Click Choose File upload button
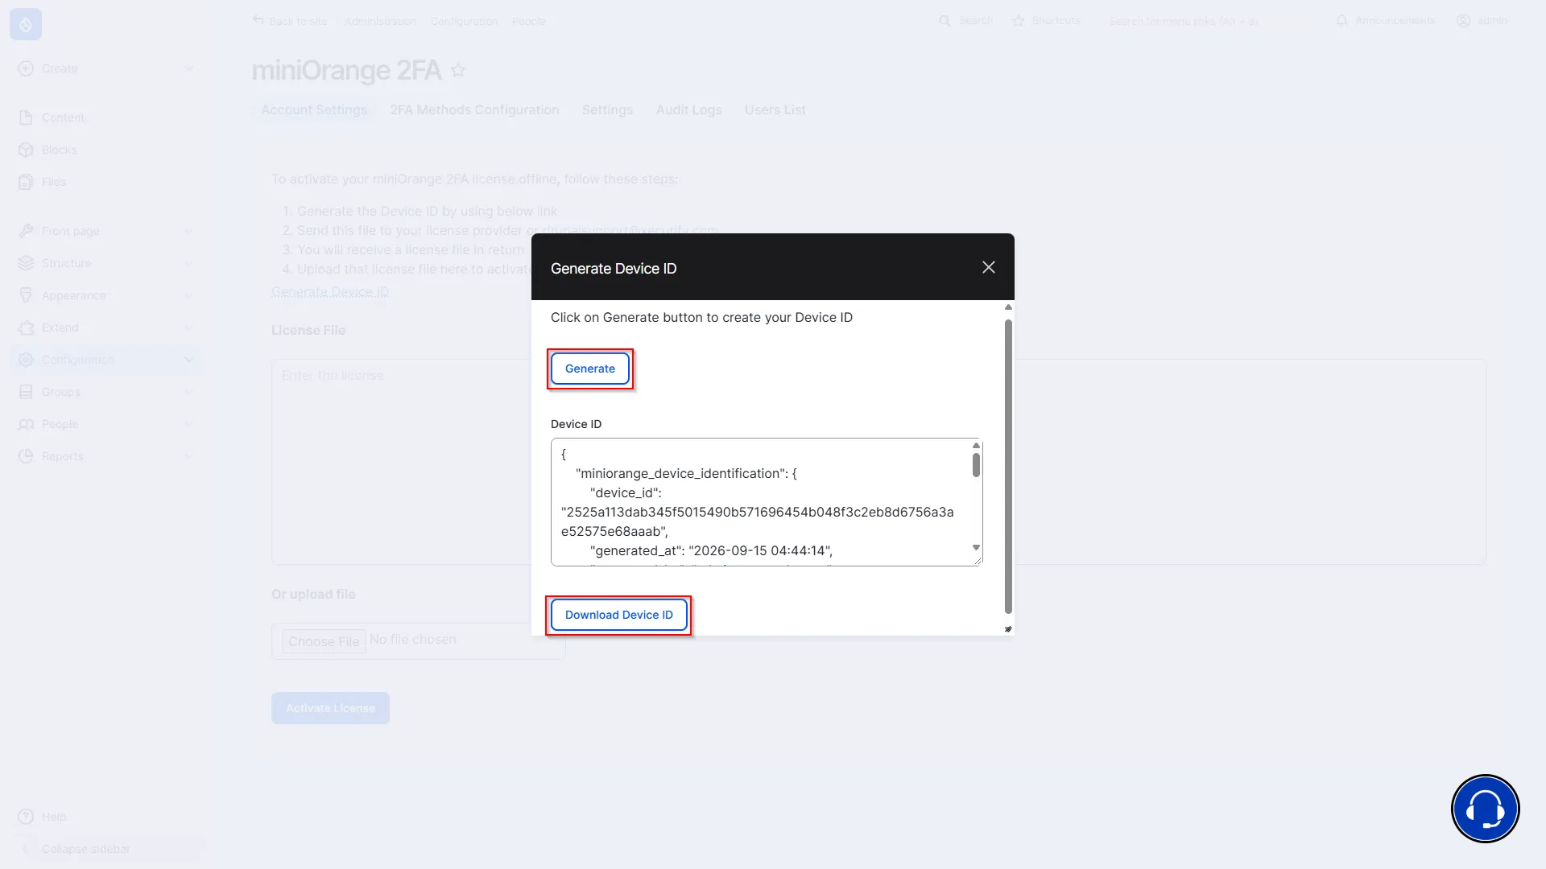This screenshot has width=1546, height=869. pos(324,641)
